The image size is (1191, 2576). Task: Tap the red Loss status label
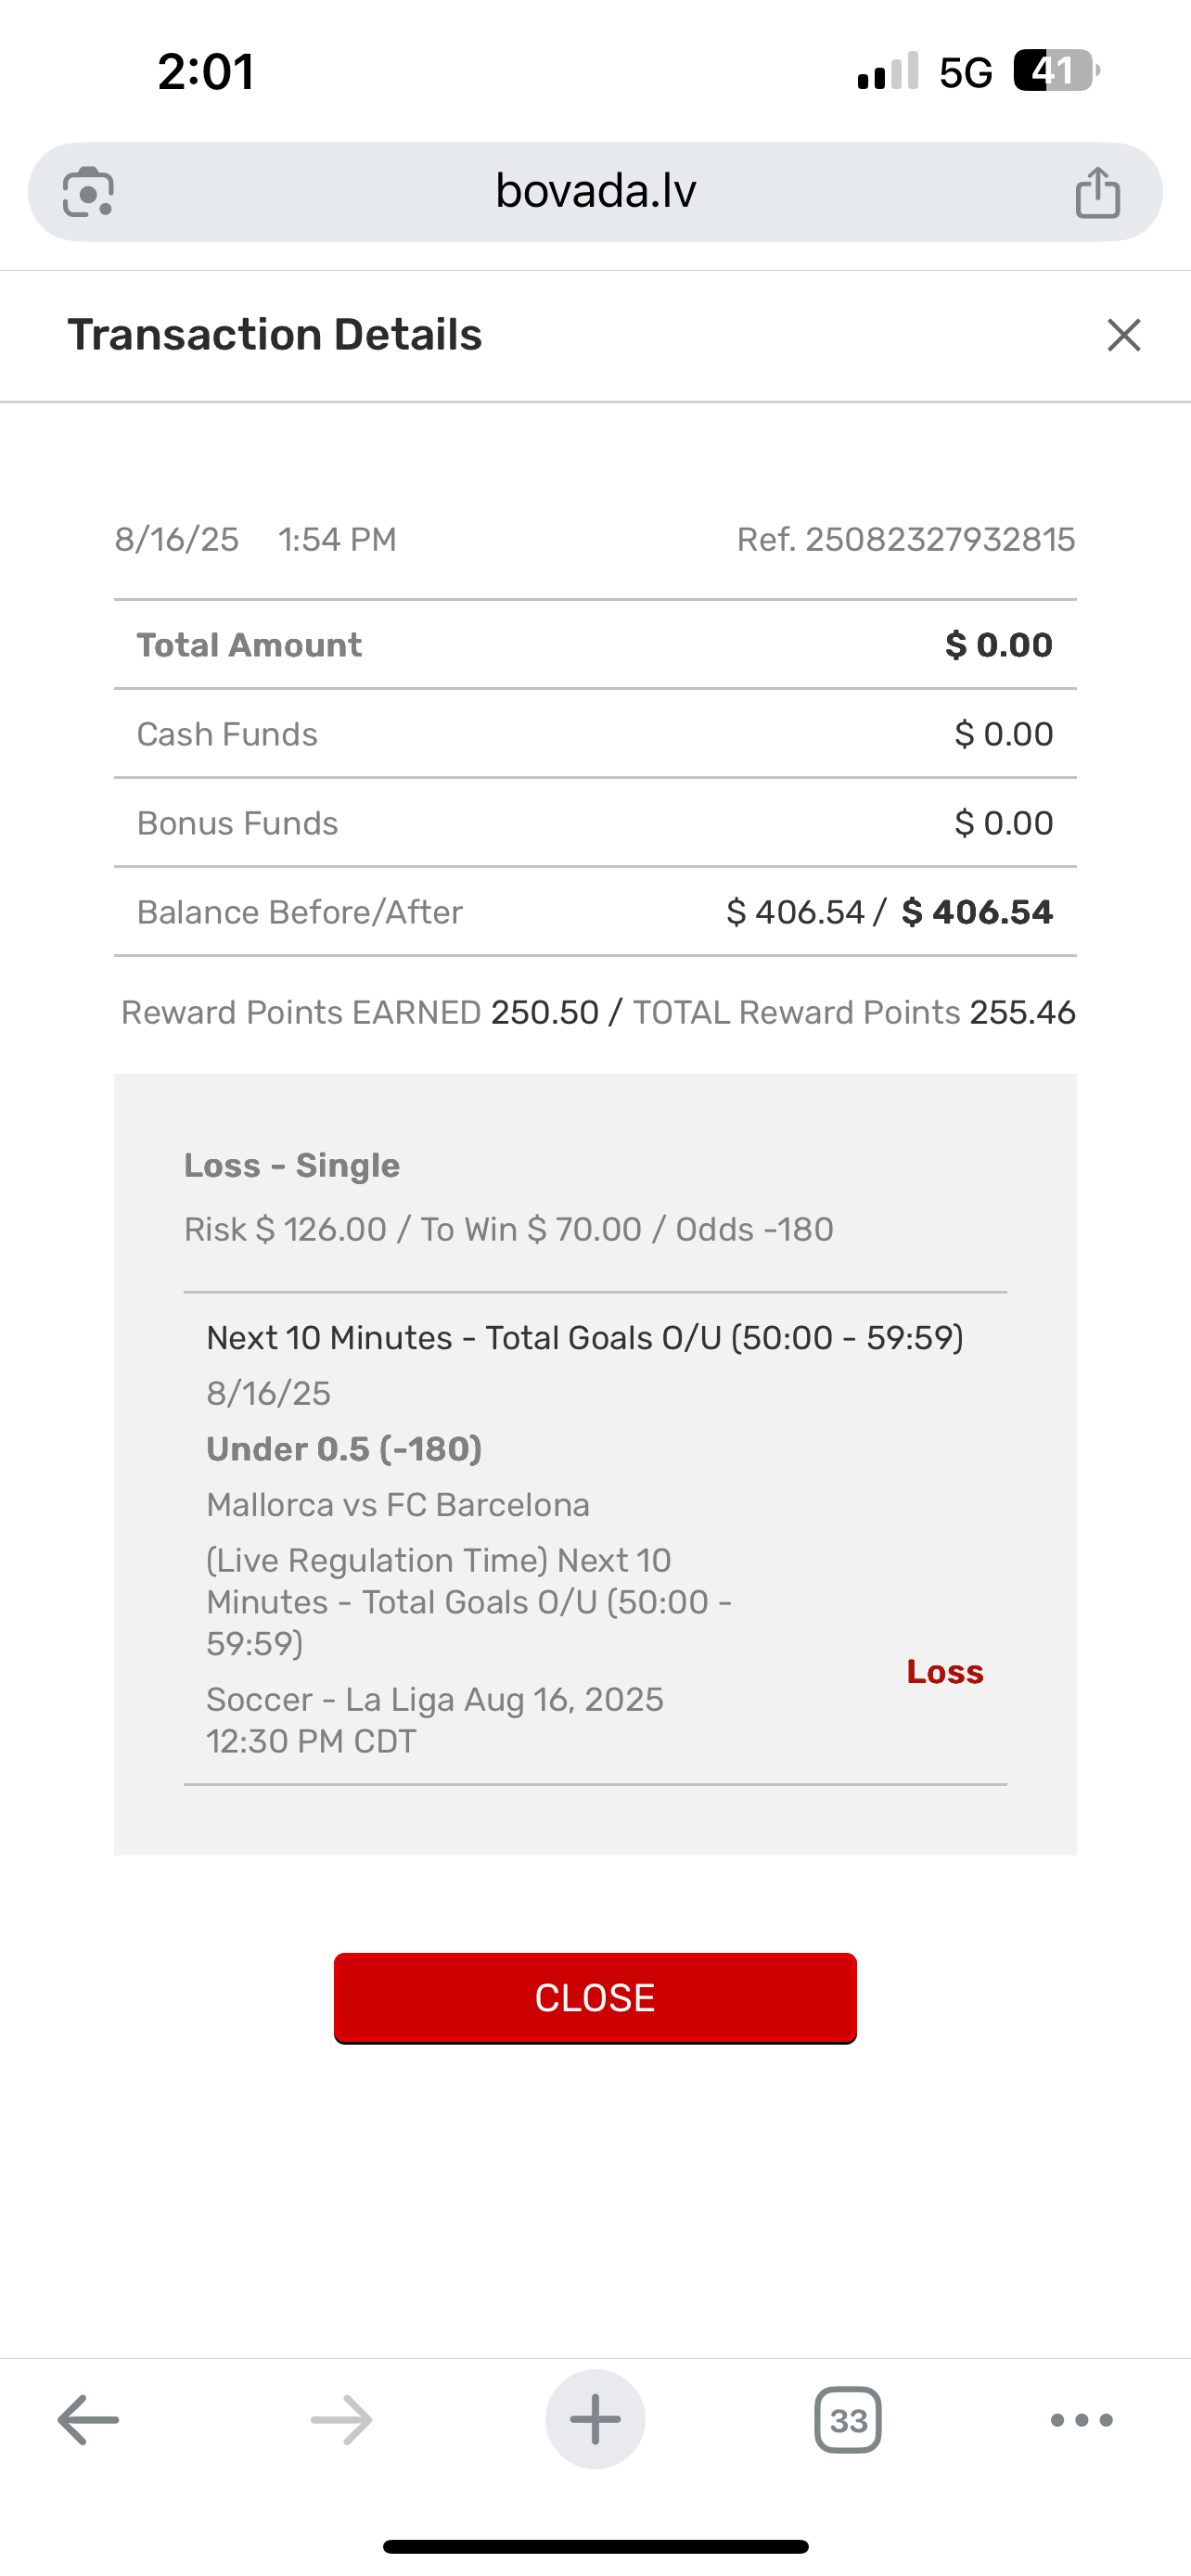944,1672
